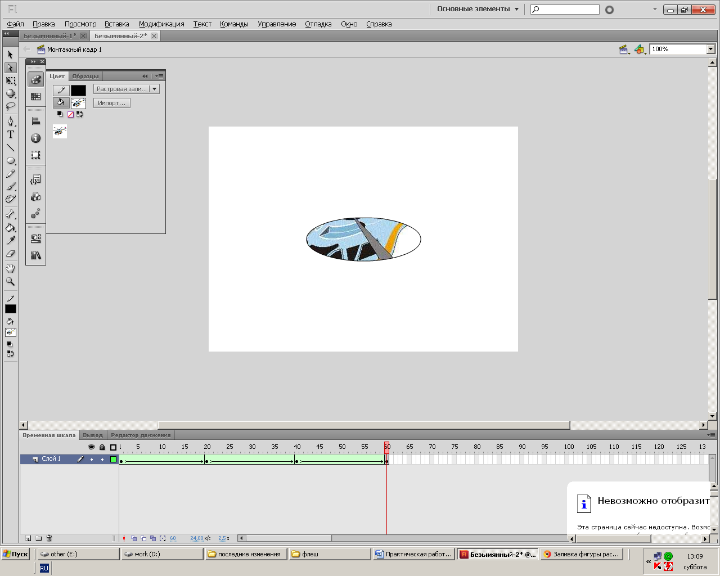Open the Color palette panel icon
The height and width of the screenshot is (576, 720).
(x=35, y=79)
